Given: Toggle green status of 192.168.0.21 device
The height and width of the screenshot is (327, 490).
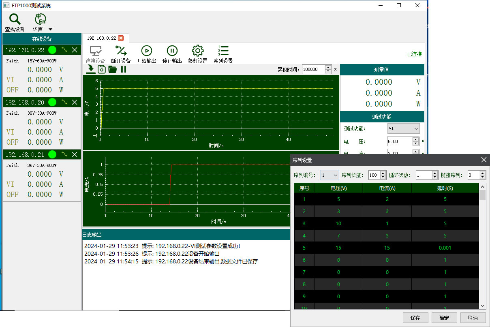Looking at the screenshot, I should click(x=52, y=154).
